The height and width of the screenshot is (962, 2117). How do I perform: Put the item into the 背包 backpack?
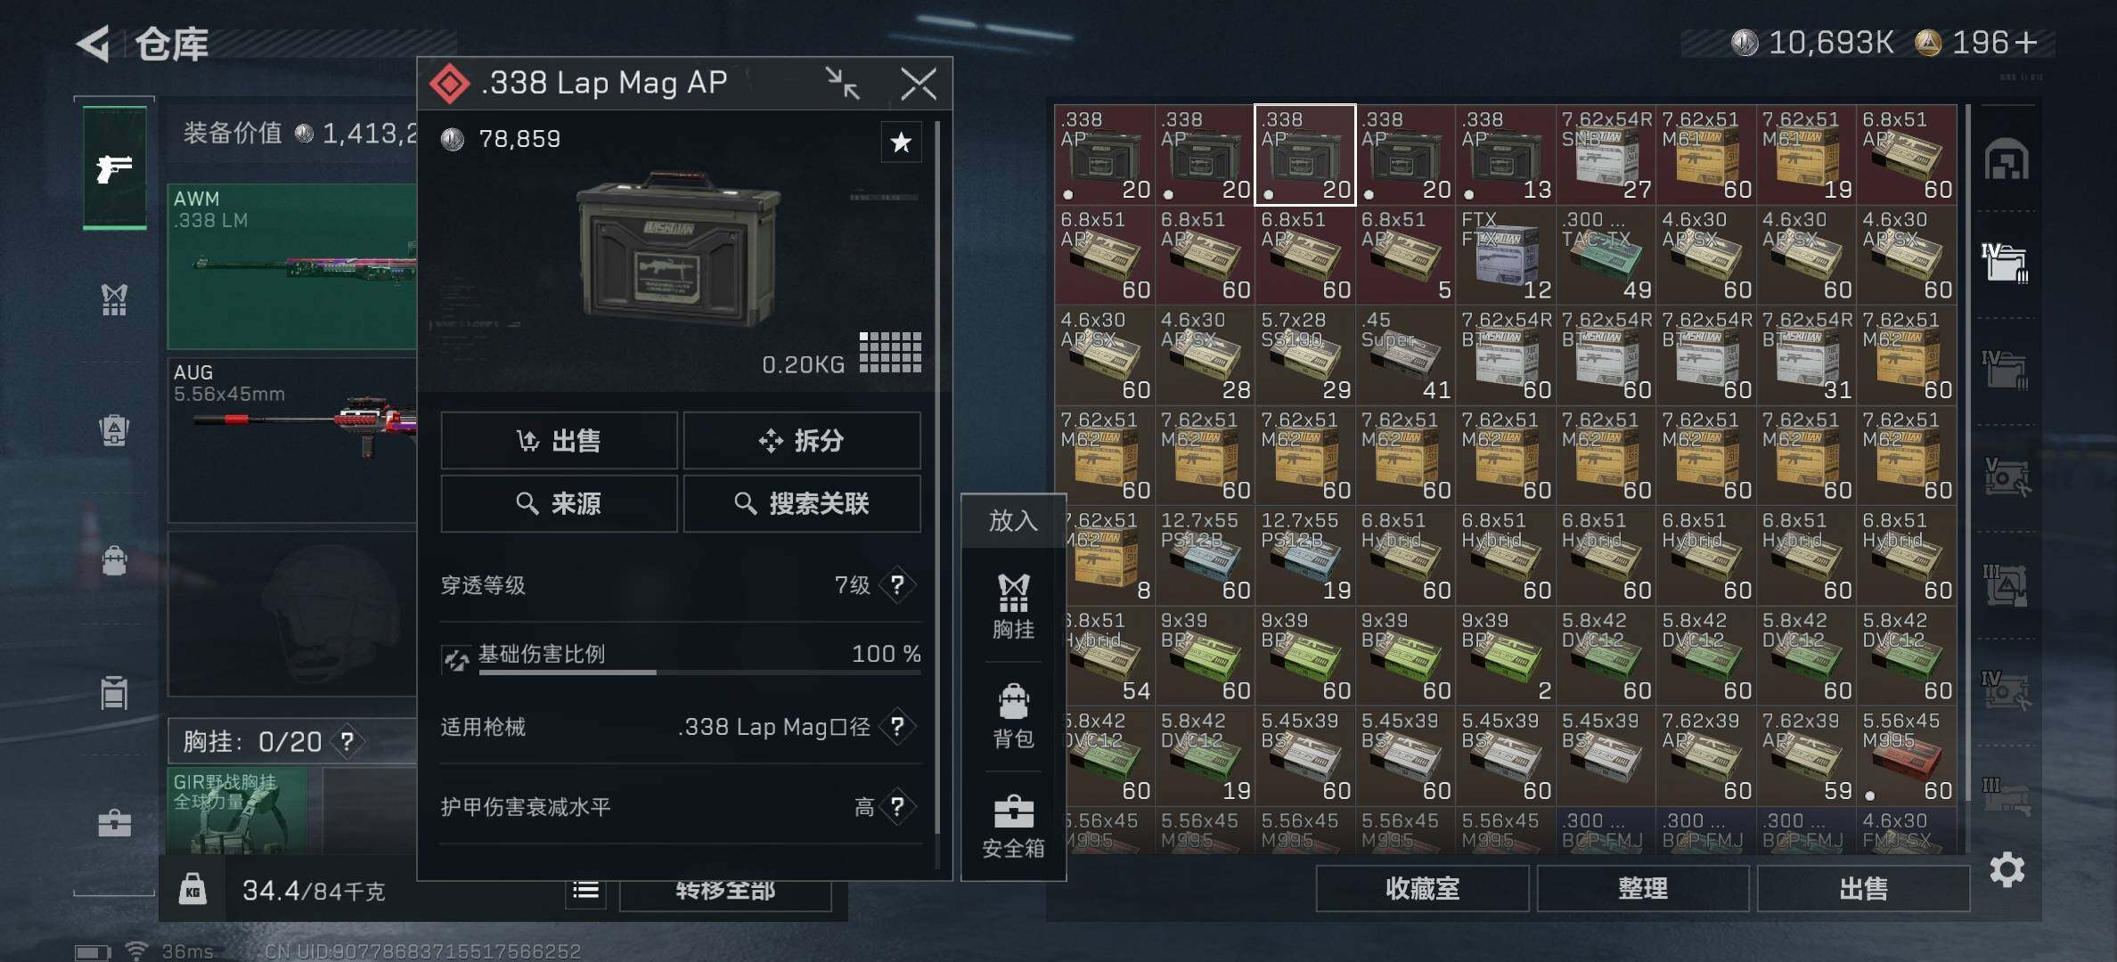click(1013, 717)
